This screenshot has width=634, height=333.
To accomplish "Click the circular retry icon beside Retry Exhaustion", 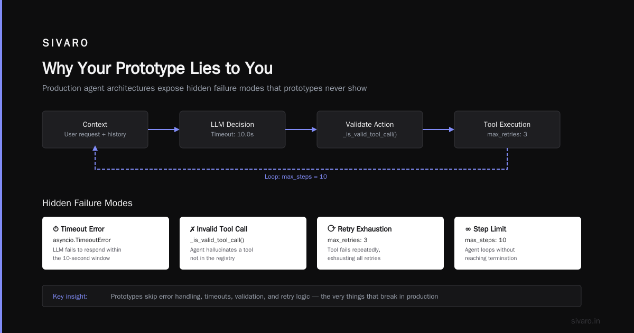I will tap(331, 229).
